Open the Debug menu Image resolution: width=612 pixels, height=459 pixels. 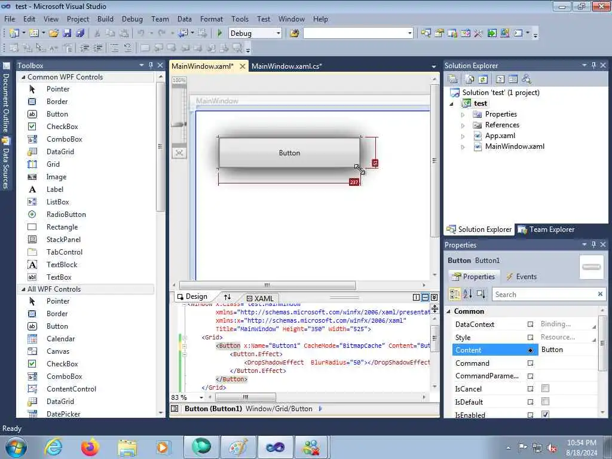coord(132,19)
